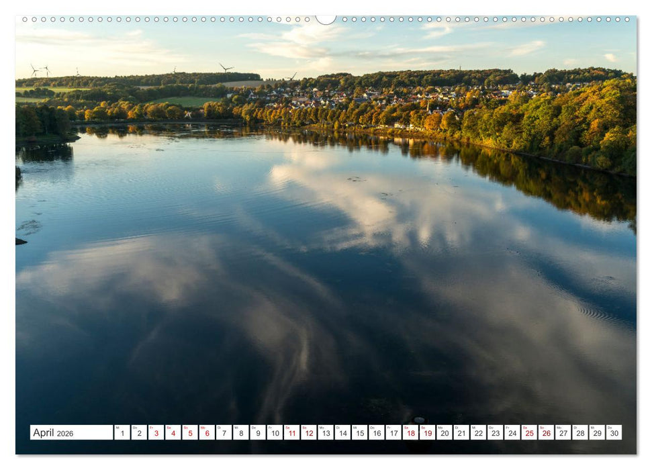This screenshot has height=470, width=652.
Task: Click date cell 1 in the calendar strip
Action: (121, 434)
